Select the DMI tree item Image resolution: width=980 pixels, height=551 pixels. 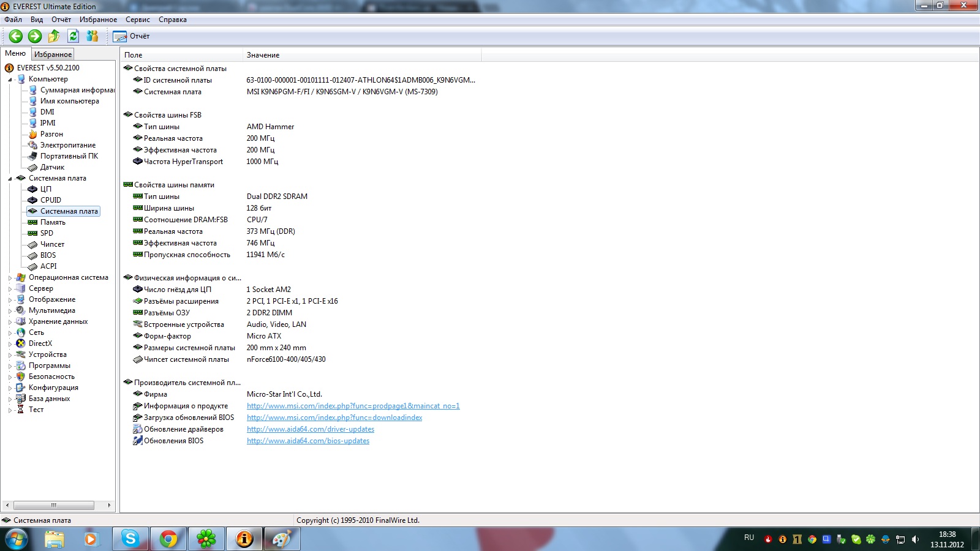47,112
